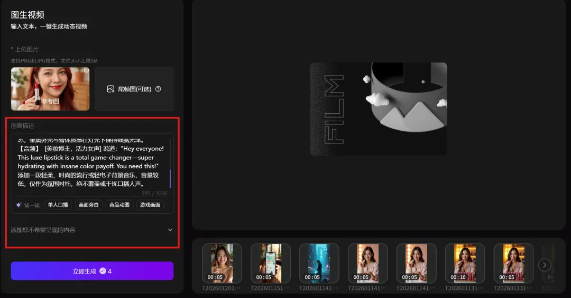Viewport: 571px width, 298px height.
Task: Select the 画面旁白 prompt preset
Action: [88, 205]
